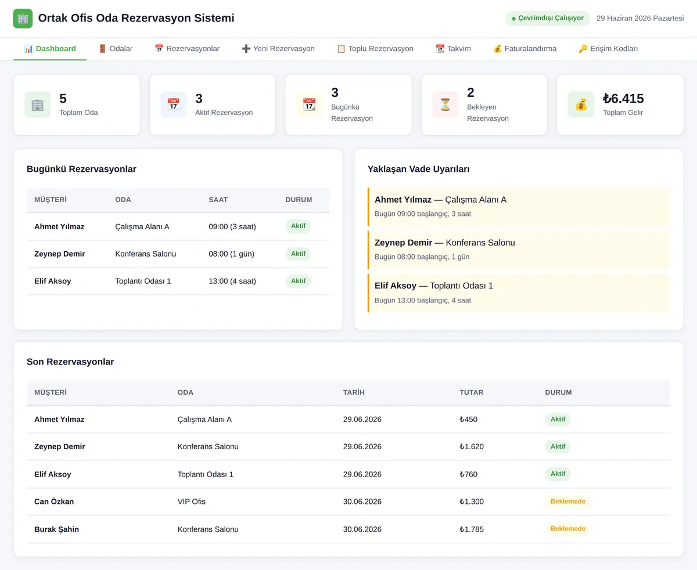Screen dimensions: 697x570
Task: Go to the Erişim Kodları tab
Action: pos(608,49)
